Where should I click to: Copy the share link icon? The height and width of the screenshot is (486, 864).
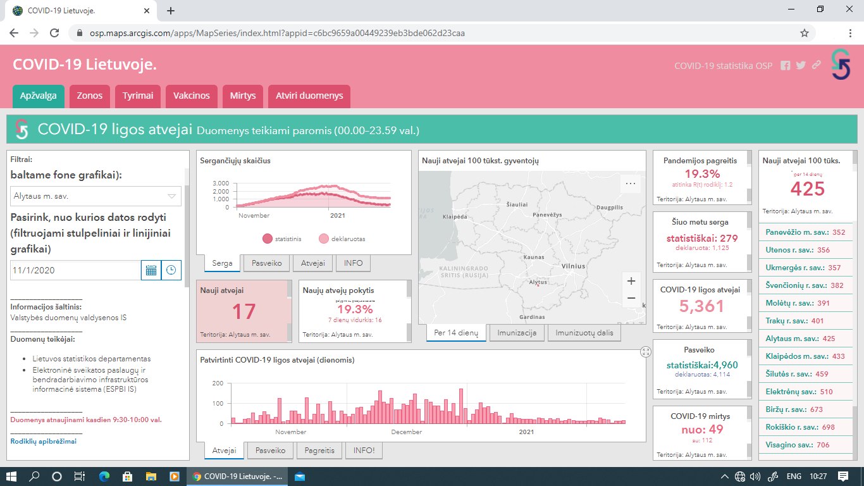pyautogui.click(x=817, y=65)
